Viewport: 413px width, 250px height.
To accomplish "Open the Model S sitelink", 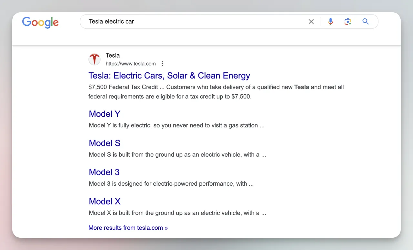I will [105, 143].
